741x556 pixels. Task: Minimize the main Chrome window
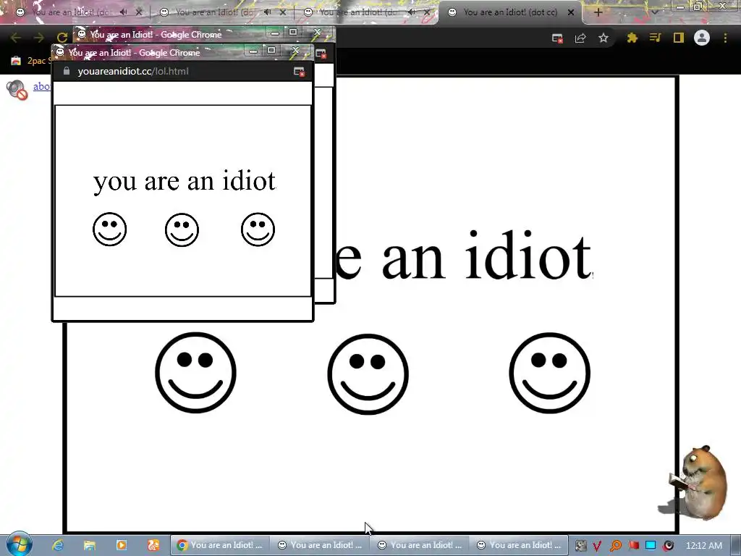(x=680, y=6)
